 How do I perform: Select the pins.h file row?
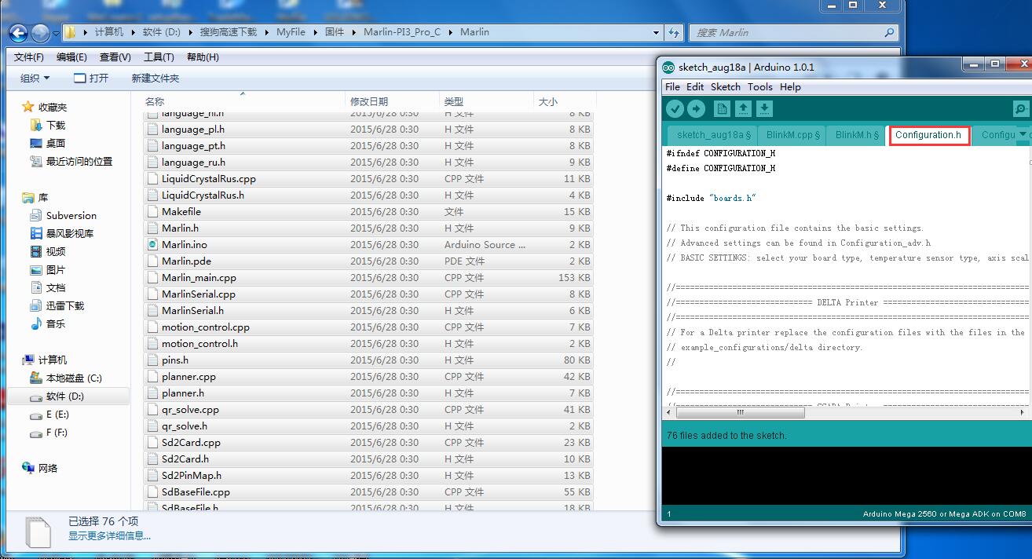(x=368, y=360)
